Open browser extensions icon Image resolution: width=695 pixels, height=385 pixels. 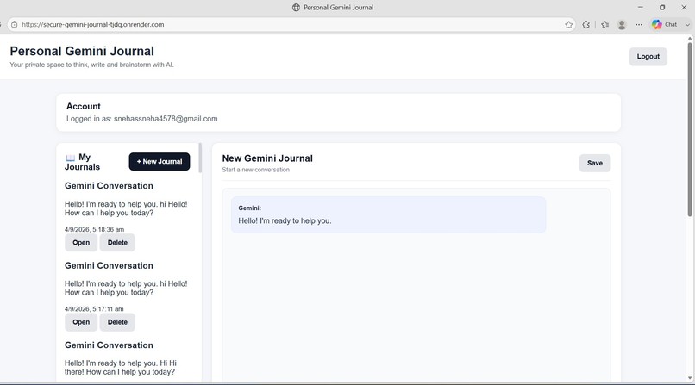(x=586, y=25)
